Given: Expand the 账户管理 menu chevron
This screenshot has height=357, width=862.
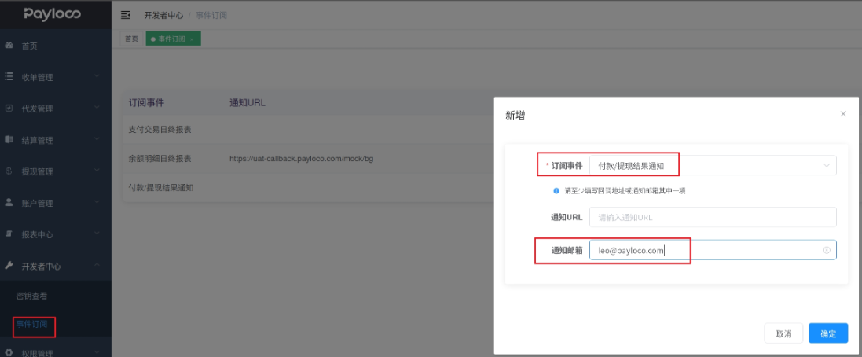Looking at the screenshot, I should click(97, 202).
